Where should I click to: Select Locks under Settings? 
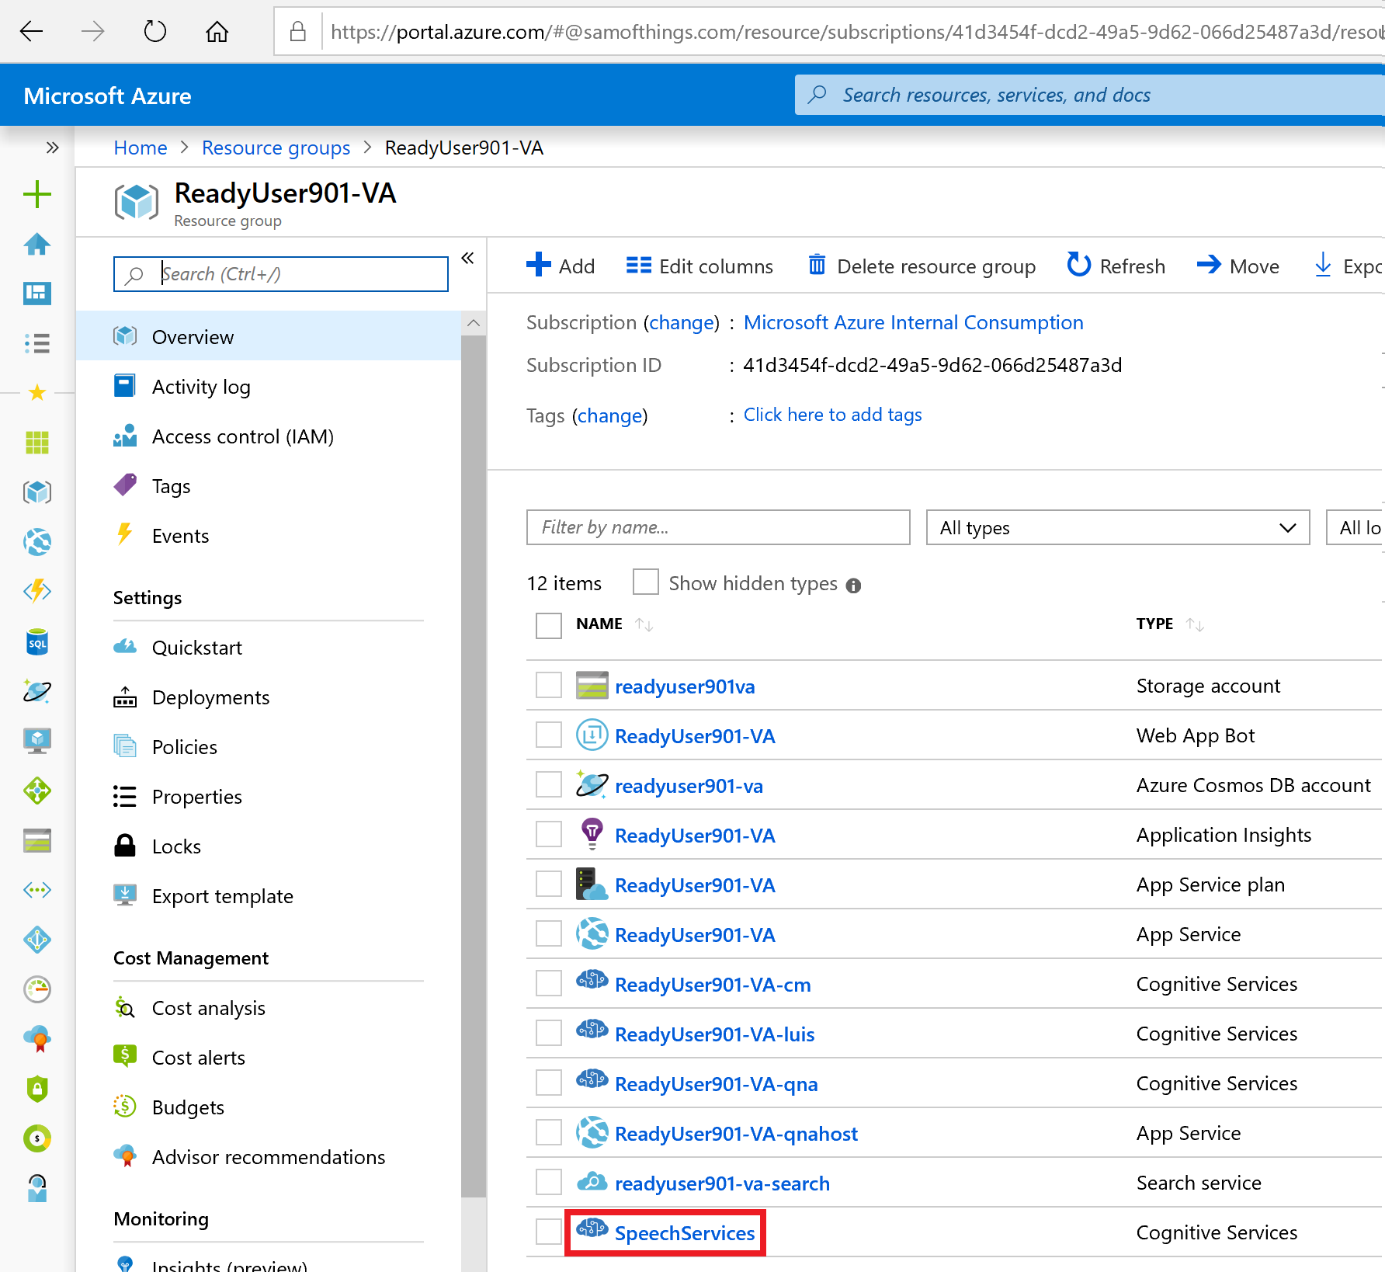(269, 846)
